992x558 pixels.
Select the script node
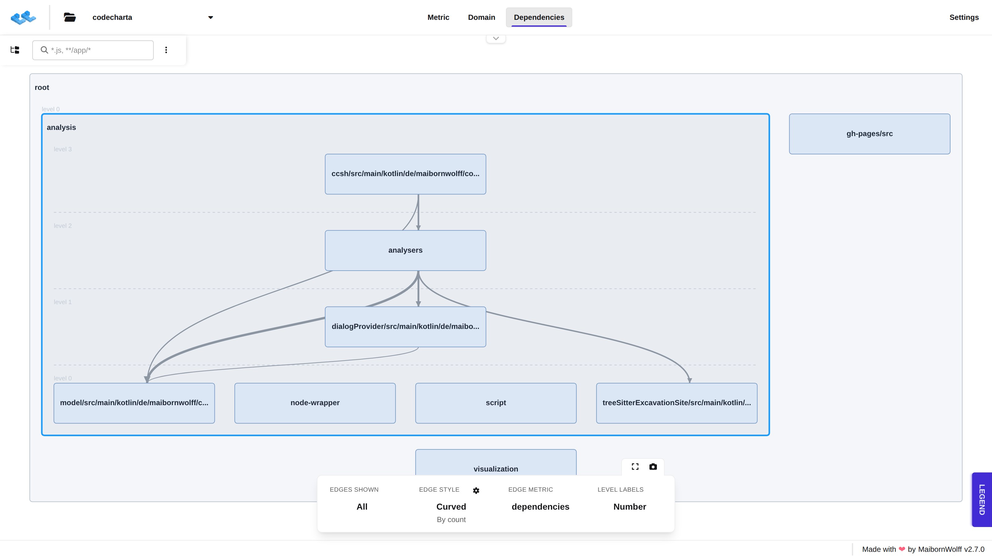pos(496,403)
